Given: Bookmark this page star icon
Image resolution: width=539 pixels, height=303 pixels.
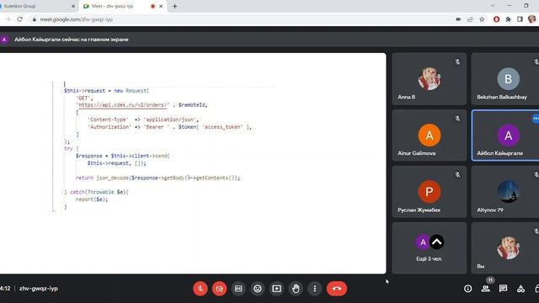Looking at the screenshot, I should click(x=482, y=19).
